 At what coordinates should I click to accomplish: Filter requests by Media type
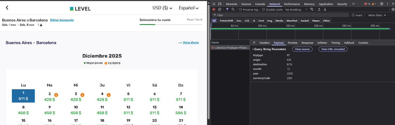[x=279, y=21]
